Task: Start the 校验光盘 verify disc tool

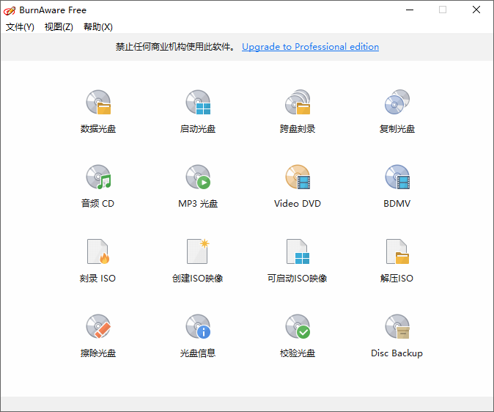Action: (x=298, y=326)
